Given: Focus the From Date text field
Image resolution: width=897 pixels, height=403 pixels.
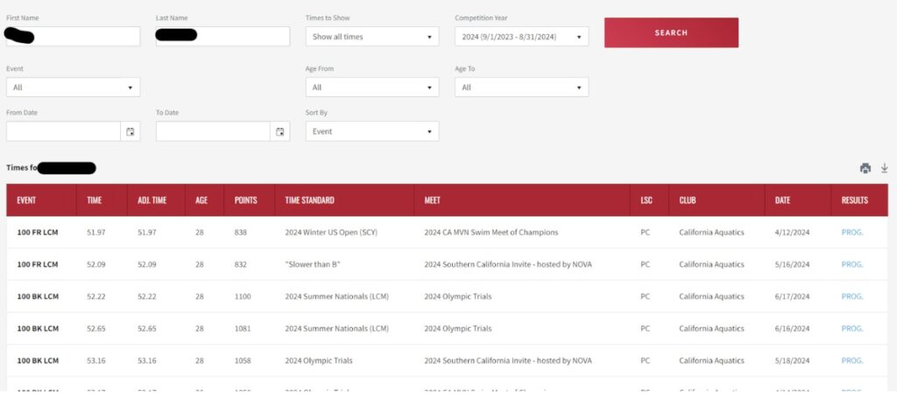Looking at the screenshot, I should coord(63,131).
